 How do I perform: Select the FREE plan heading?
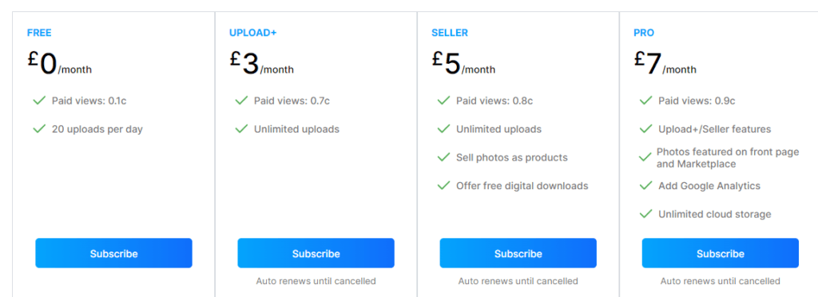click(39, 33)
